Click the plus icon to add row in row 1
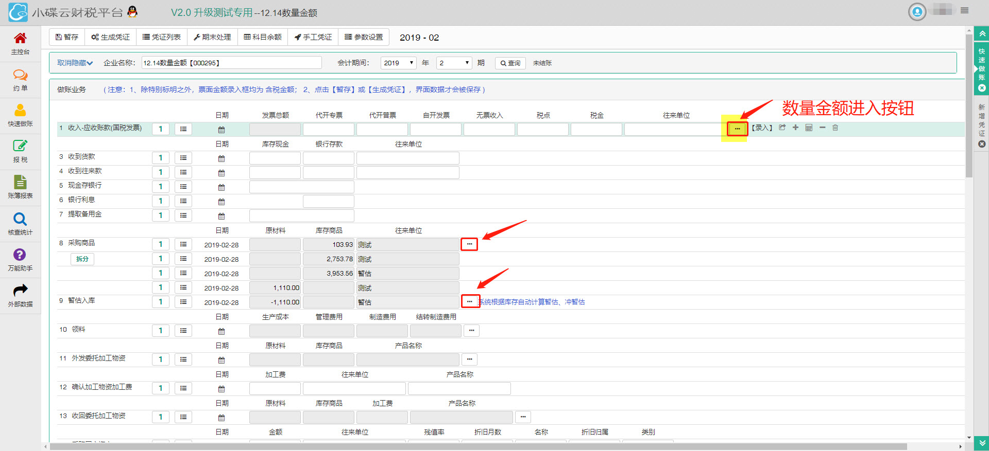Image resolution: width=989 pixels, height=451 pixels. (795, 128)
